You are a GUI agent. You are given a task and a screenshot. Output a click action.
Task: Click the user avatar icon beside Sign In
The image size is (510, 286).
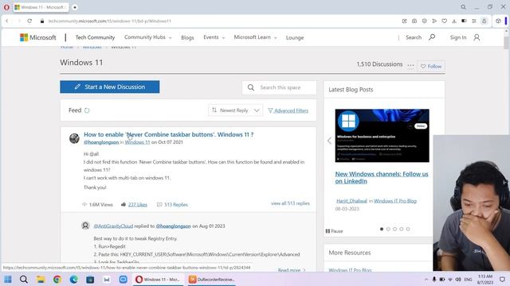477,37
